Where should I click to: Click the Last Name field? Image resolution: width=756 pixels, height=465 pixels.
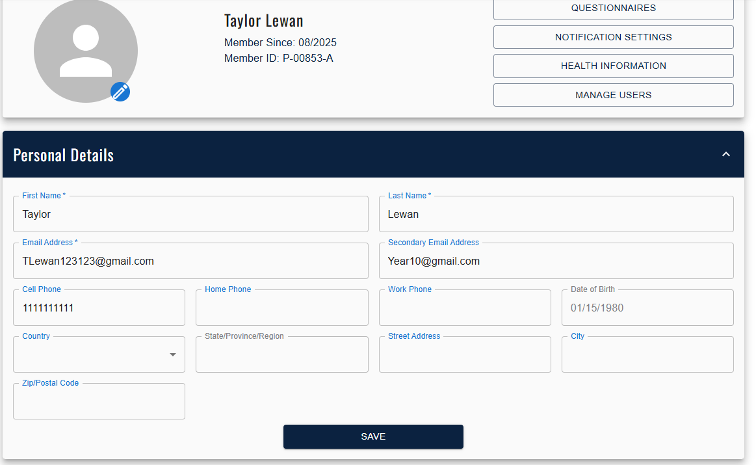556,215
